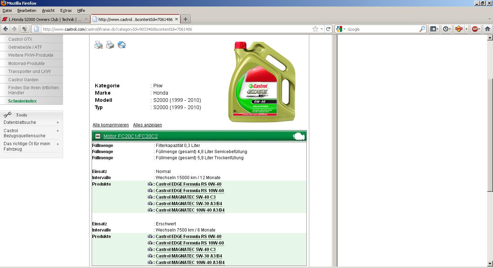The image size is (493, 268).
Task: Expand the Datenblattsuche submenu arrow
Action: [58, 122]
